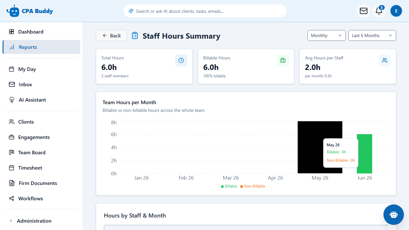Open user avatar labeled E
The height and width of the screenshot is (230, 409).
(x=396, y=11)
